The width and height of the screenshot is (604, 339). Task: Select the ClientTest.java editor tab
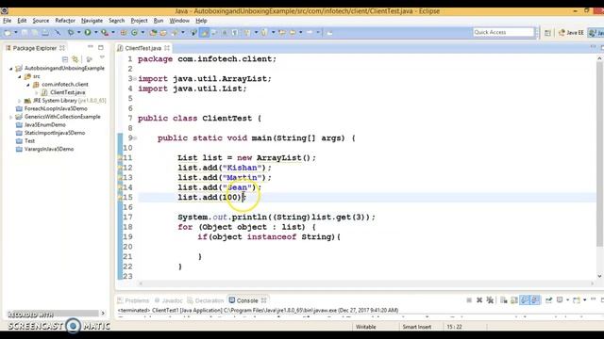(143, 48)
